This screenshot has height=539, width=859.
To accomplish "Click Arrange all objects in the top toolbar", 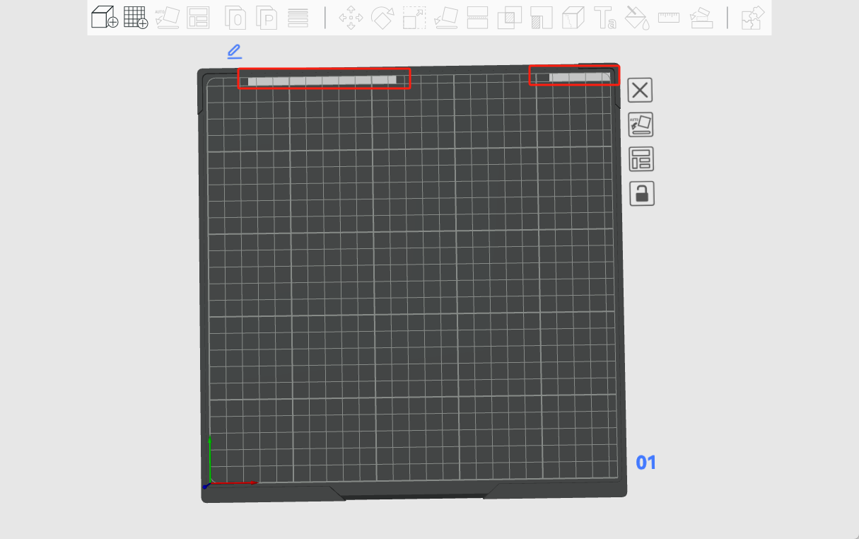I will point(199,18).
